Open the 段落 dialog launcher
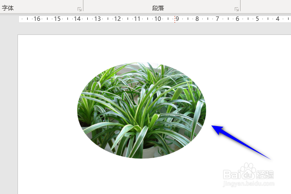 coord(237,9)
